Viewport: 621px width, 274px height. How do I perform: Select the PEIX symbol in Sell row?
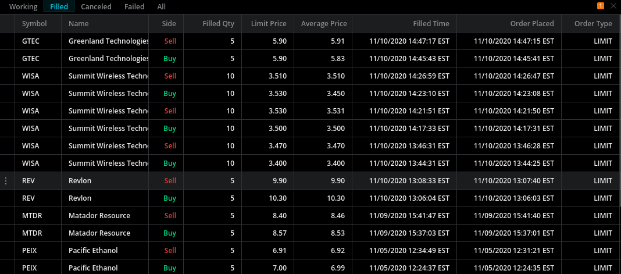tap(29, 251)
